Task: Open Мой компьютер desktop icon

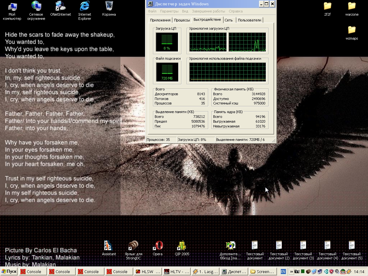Action: pos(12,11)
